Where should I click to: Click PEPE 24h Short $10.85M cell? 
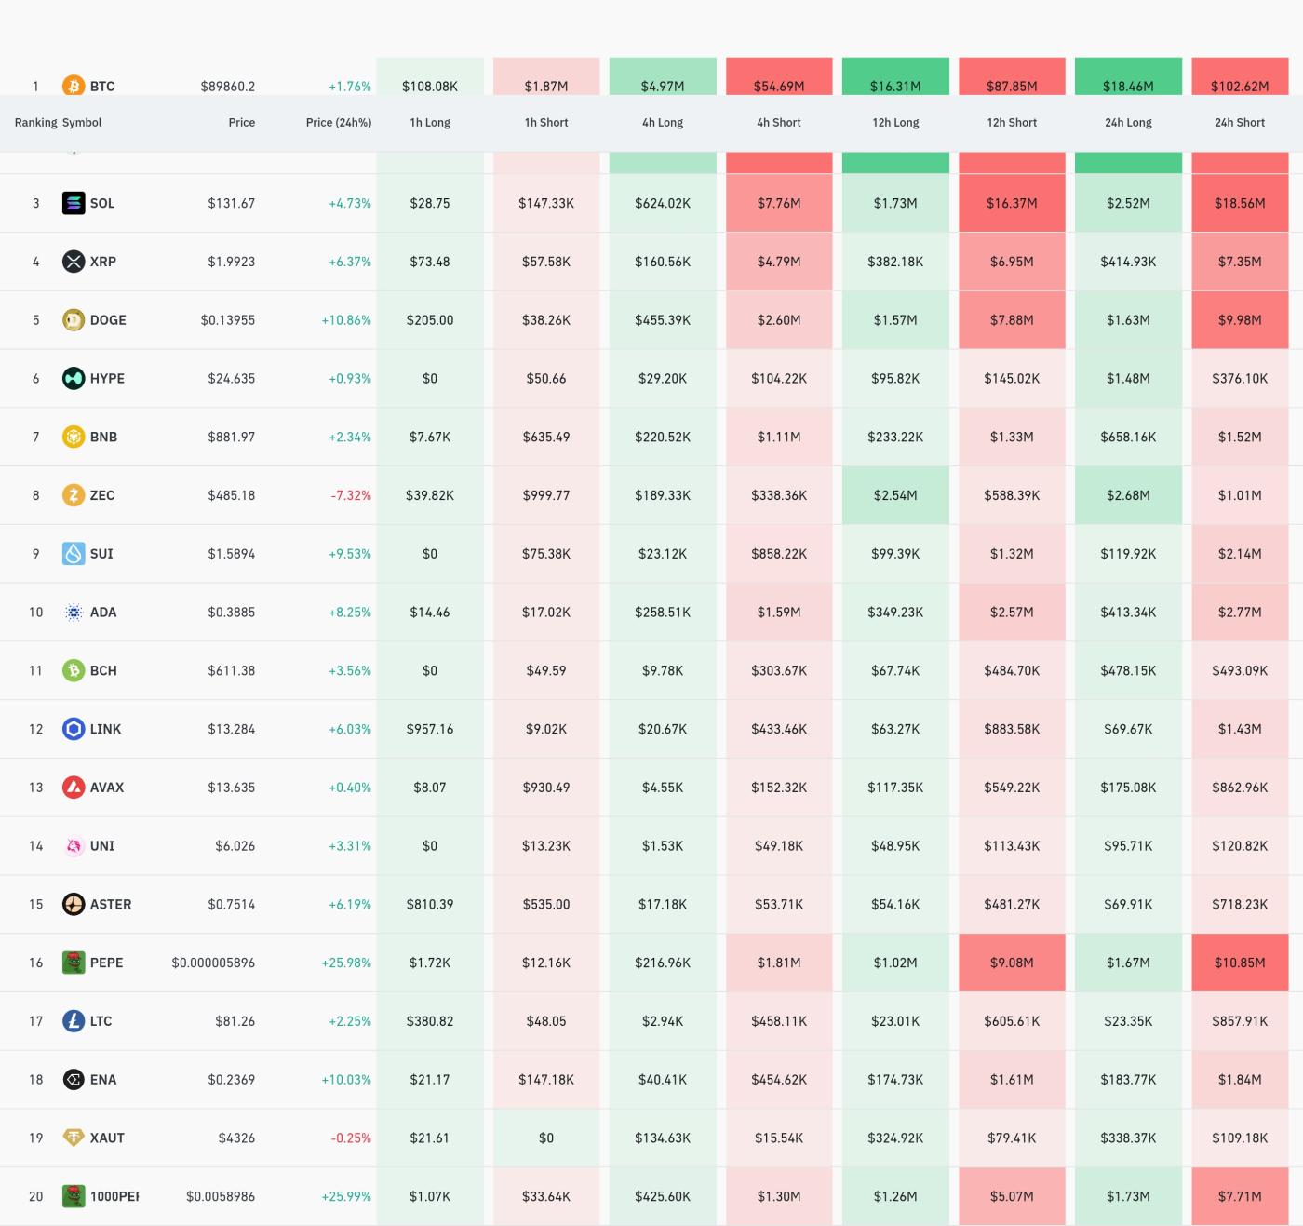pyautogui.click(x=1239, y=963)
